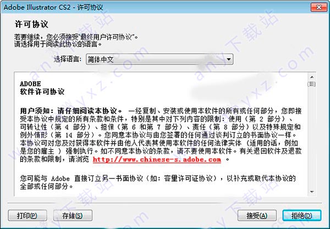The height and width of the screenshot is (229, 330).
Task: Click the paragraph starting 您可能与 Adobe
Action: [x=158, y=182]
